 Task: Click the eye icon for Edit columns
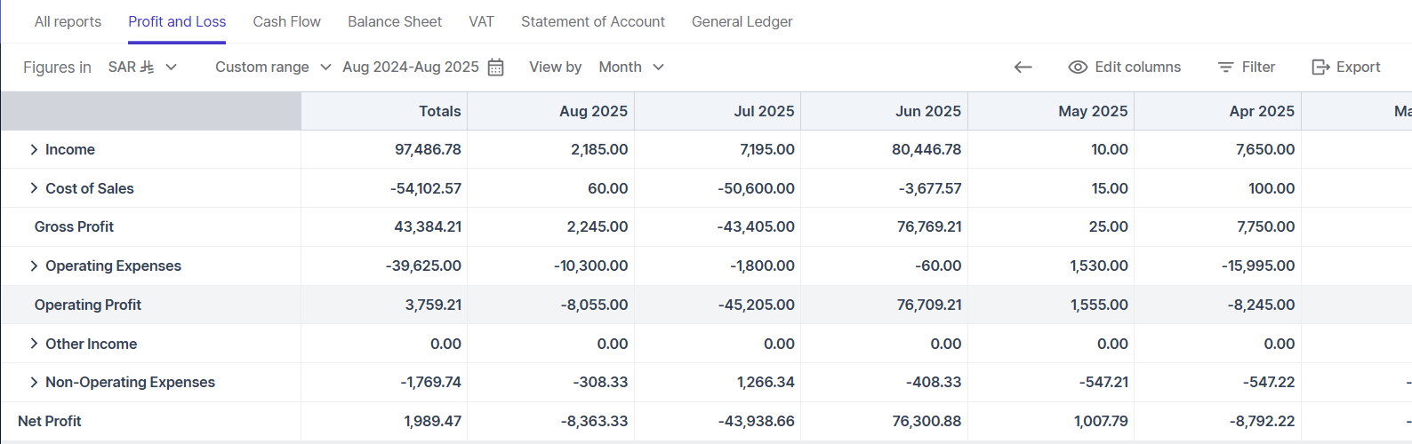point(1078,67)
